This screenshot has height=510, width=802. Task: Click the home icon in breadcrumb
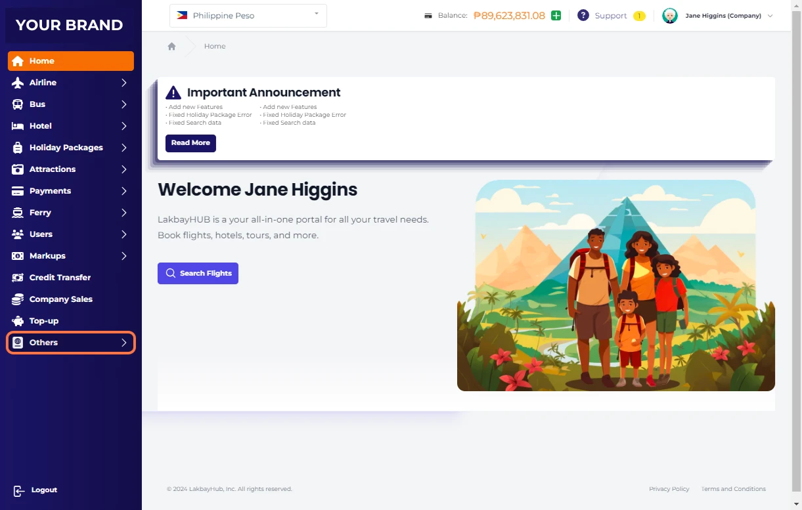(171, 47)
